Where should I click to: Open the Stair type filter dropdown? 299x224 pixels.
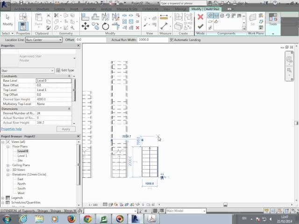(x=52, y=70)
